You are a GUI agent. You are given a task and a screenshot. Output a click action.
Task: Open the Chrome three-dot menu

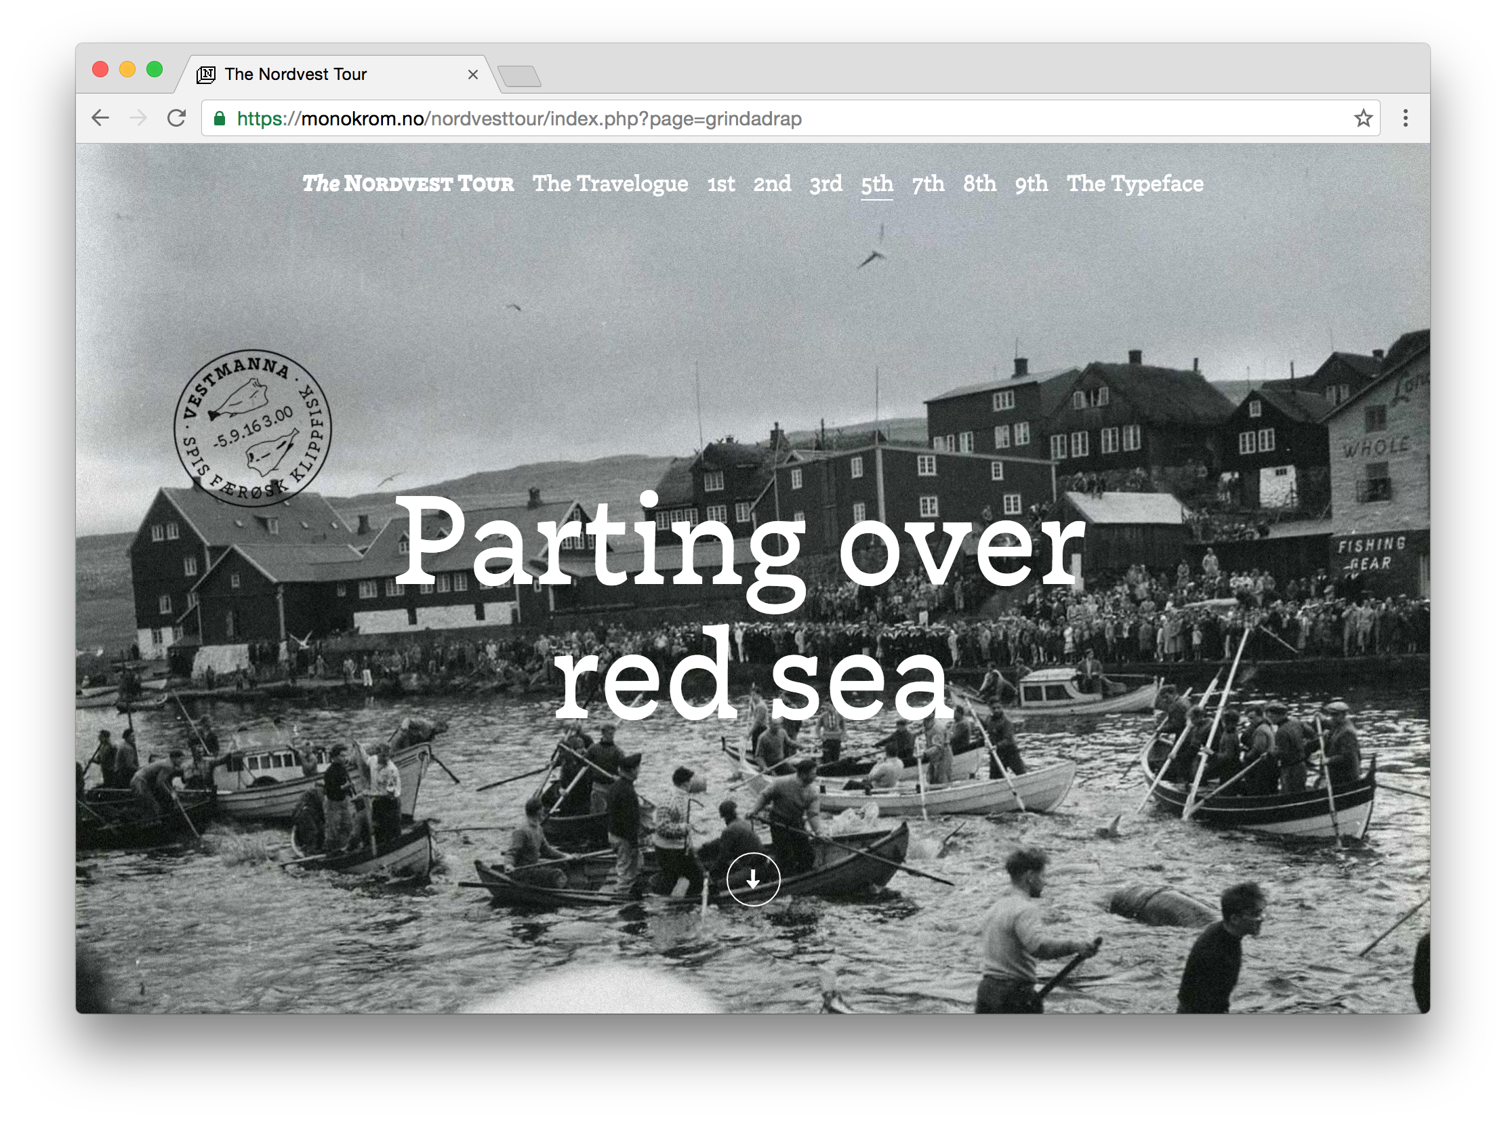[x=1405, y=118]
